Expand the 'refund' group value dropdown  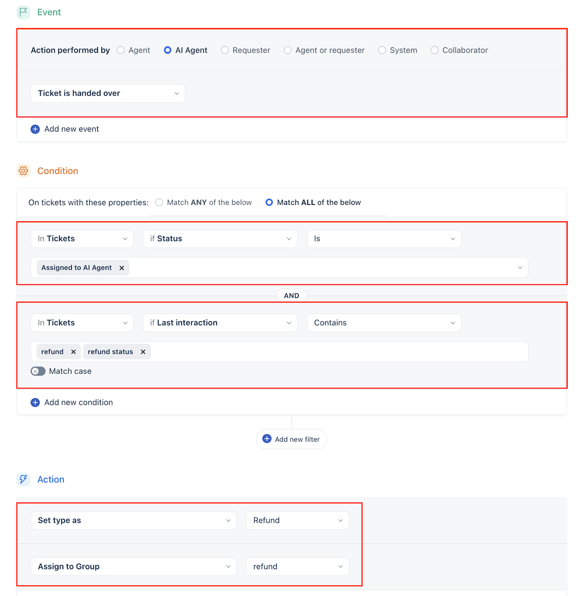point(298,567)
